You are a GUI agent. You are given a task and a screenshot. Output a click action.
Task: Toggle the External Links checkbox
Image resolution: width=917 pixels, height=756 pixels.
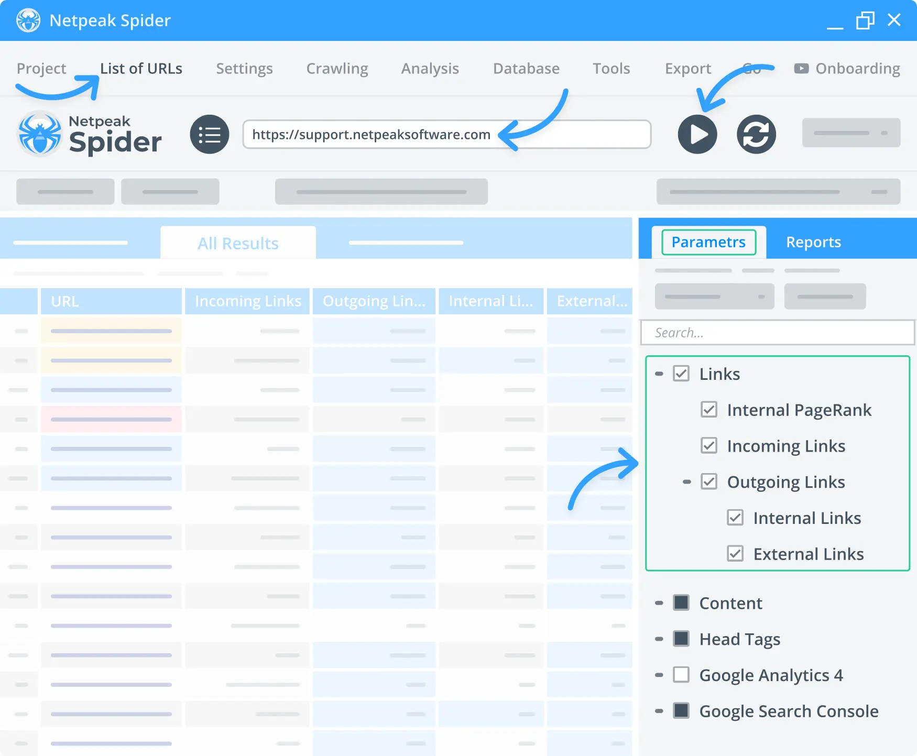click(735, 553)
